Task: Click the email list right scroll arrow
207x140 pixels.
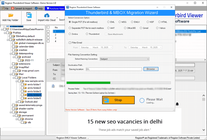Action: point(205,60)
